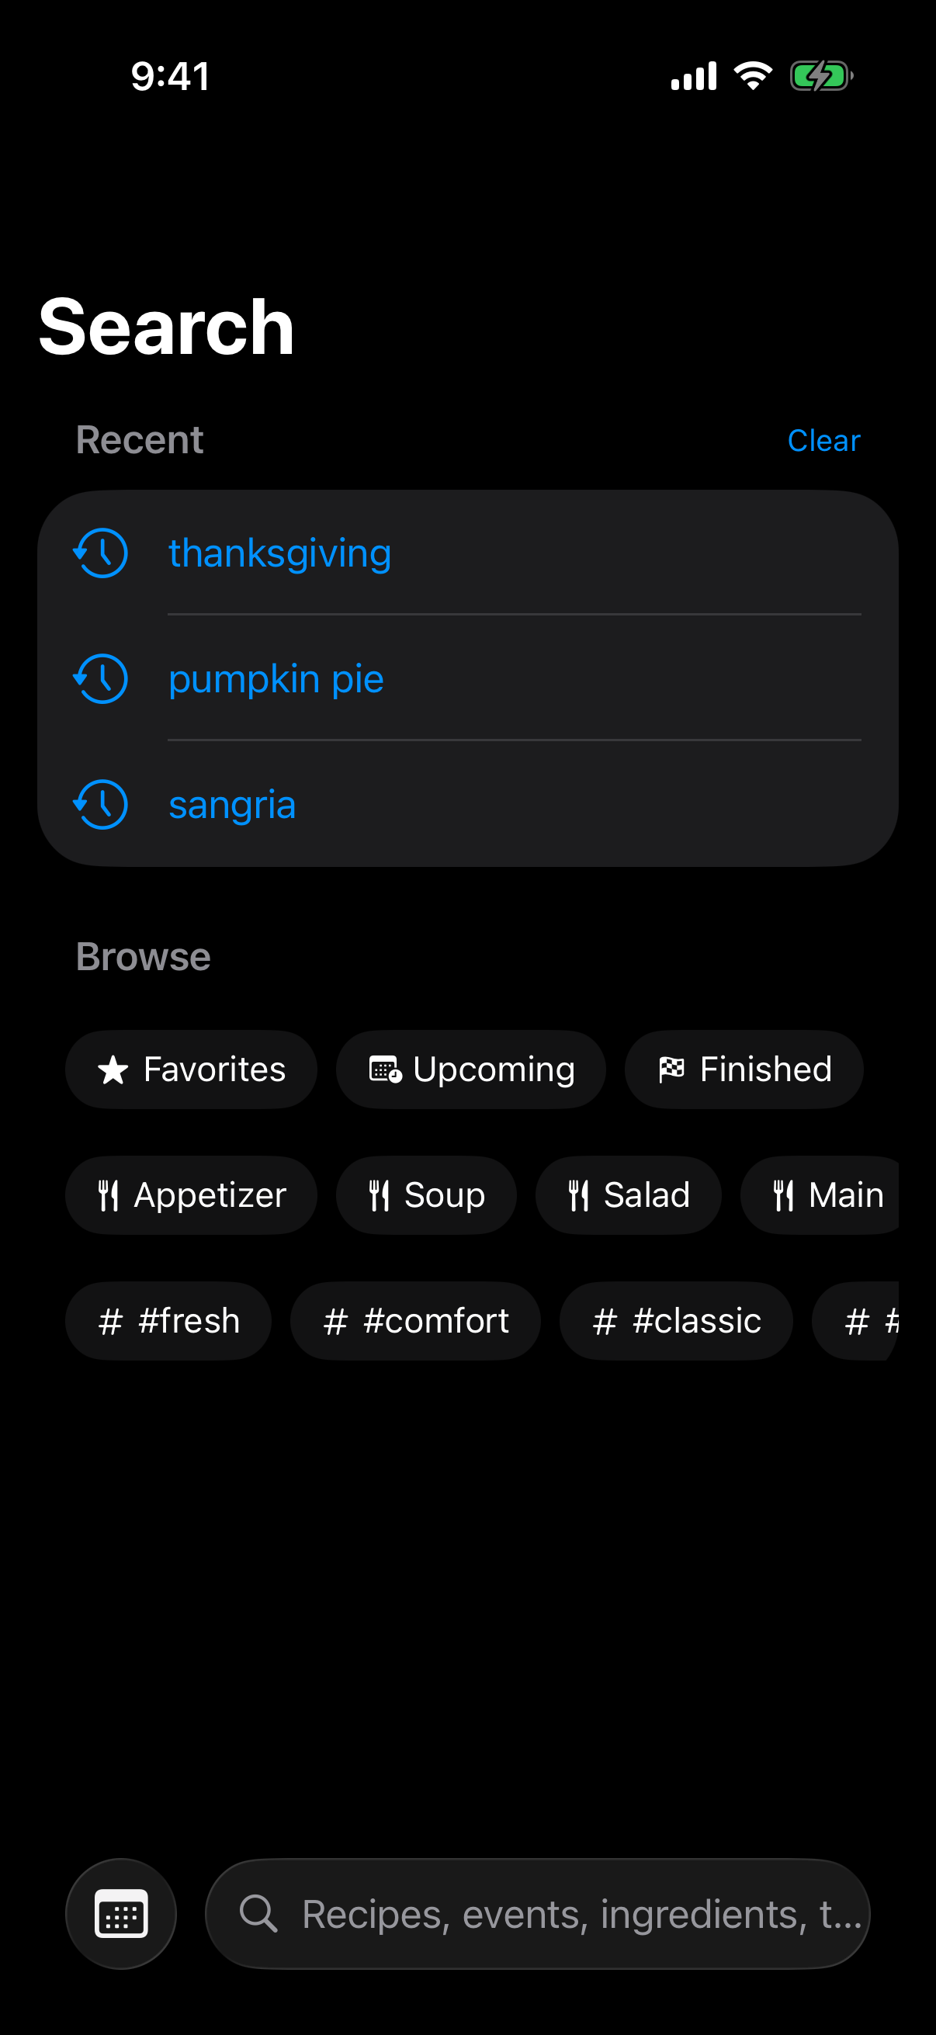Click history clock icon beside sangria

click(x=101, y=804)
